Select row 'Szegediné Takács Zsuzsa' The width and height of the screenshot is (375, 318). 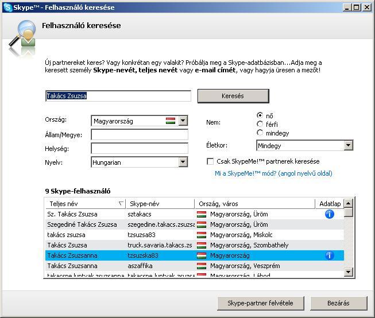(195, 224)
